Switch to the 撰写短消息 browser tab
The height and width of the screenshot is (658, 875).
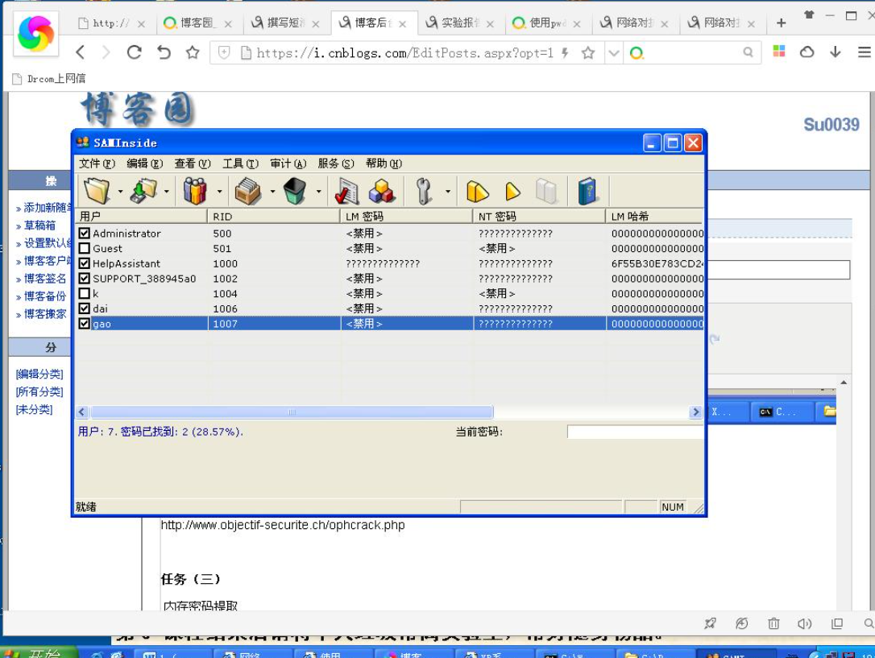[x=286, y=23]
